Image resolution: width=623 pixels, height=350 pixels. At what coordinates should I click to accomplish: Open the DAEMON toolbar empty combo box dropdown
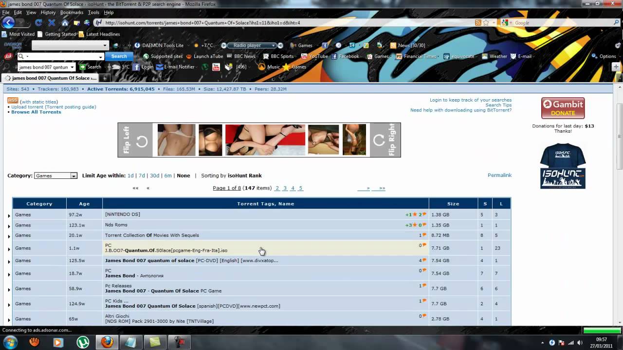coord(105,45)
